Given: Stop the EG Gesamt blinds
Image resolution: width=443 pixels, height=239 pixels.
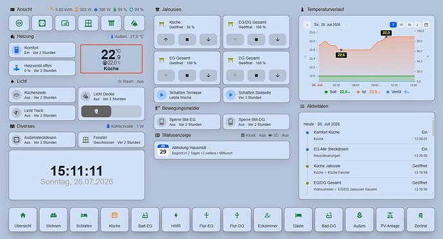Looking at the screenshot, I should (x=187, y=76).
